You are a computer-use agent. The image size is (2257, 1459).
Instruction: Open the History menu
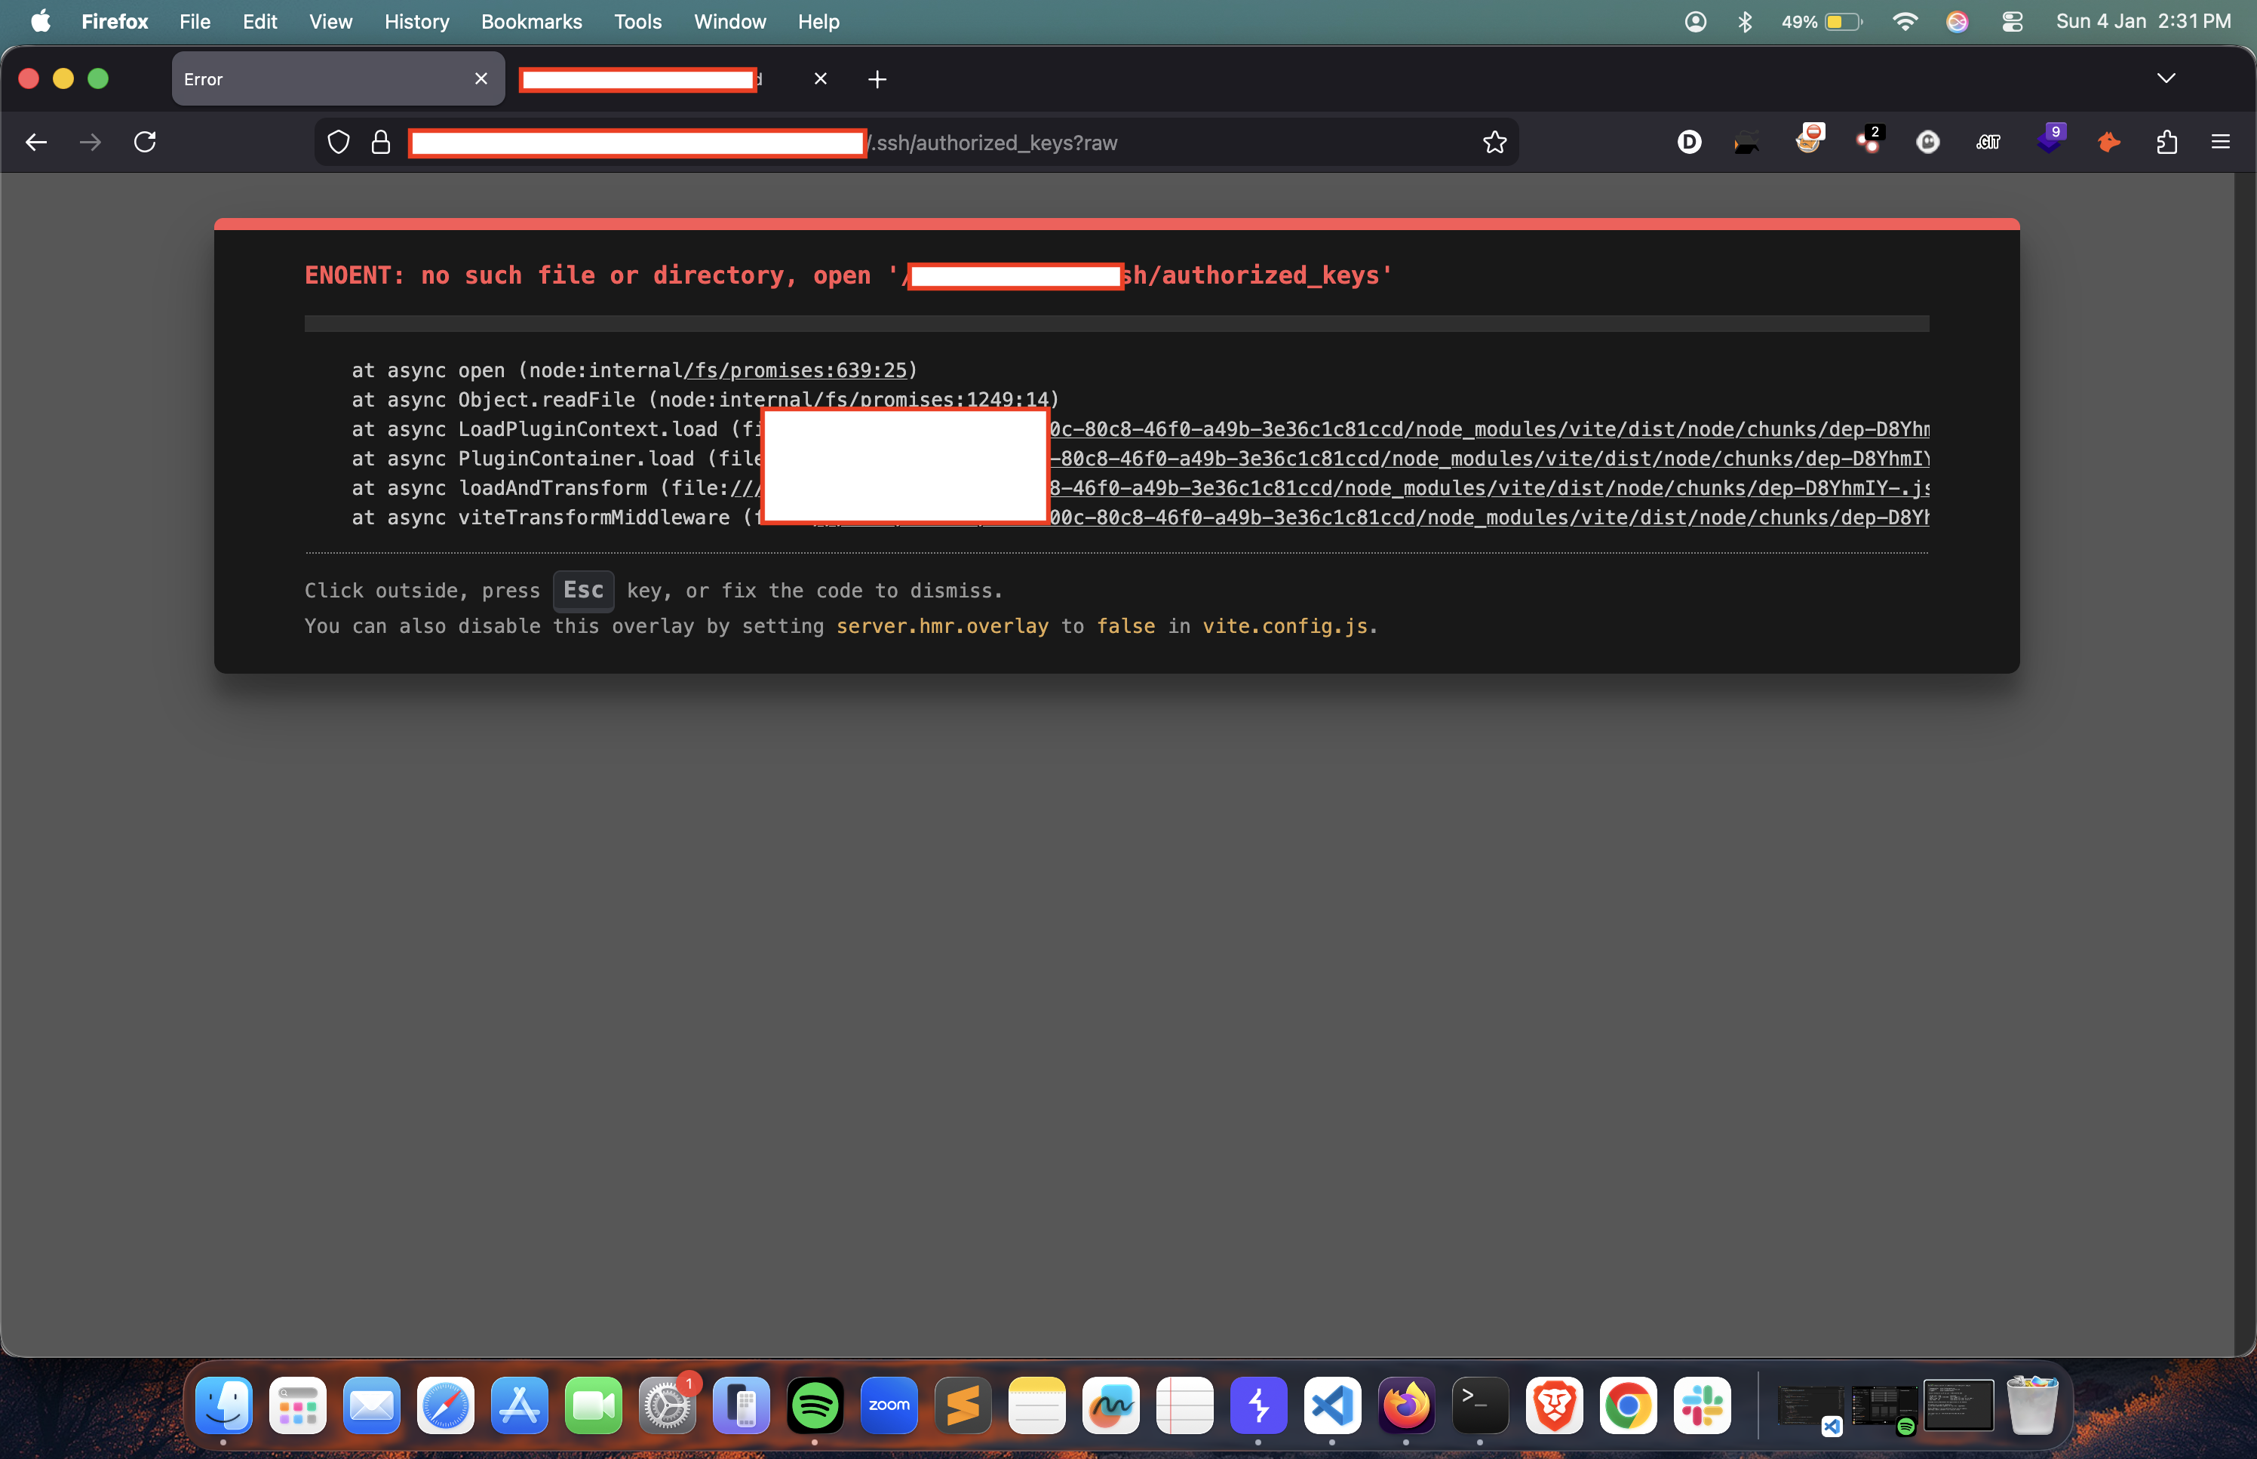click(x=416, y=22)
